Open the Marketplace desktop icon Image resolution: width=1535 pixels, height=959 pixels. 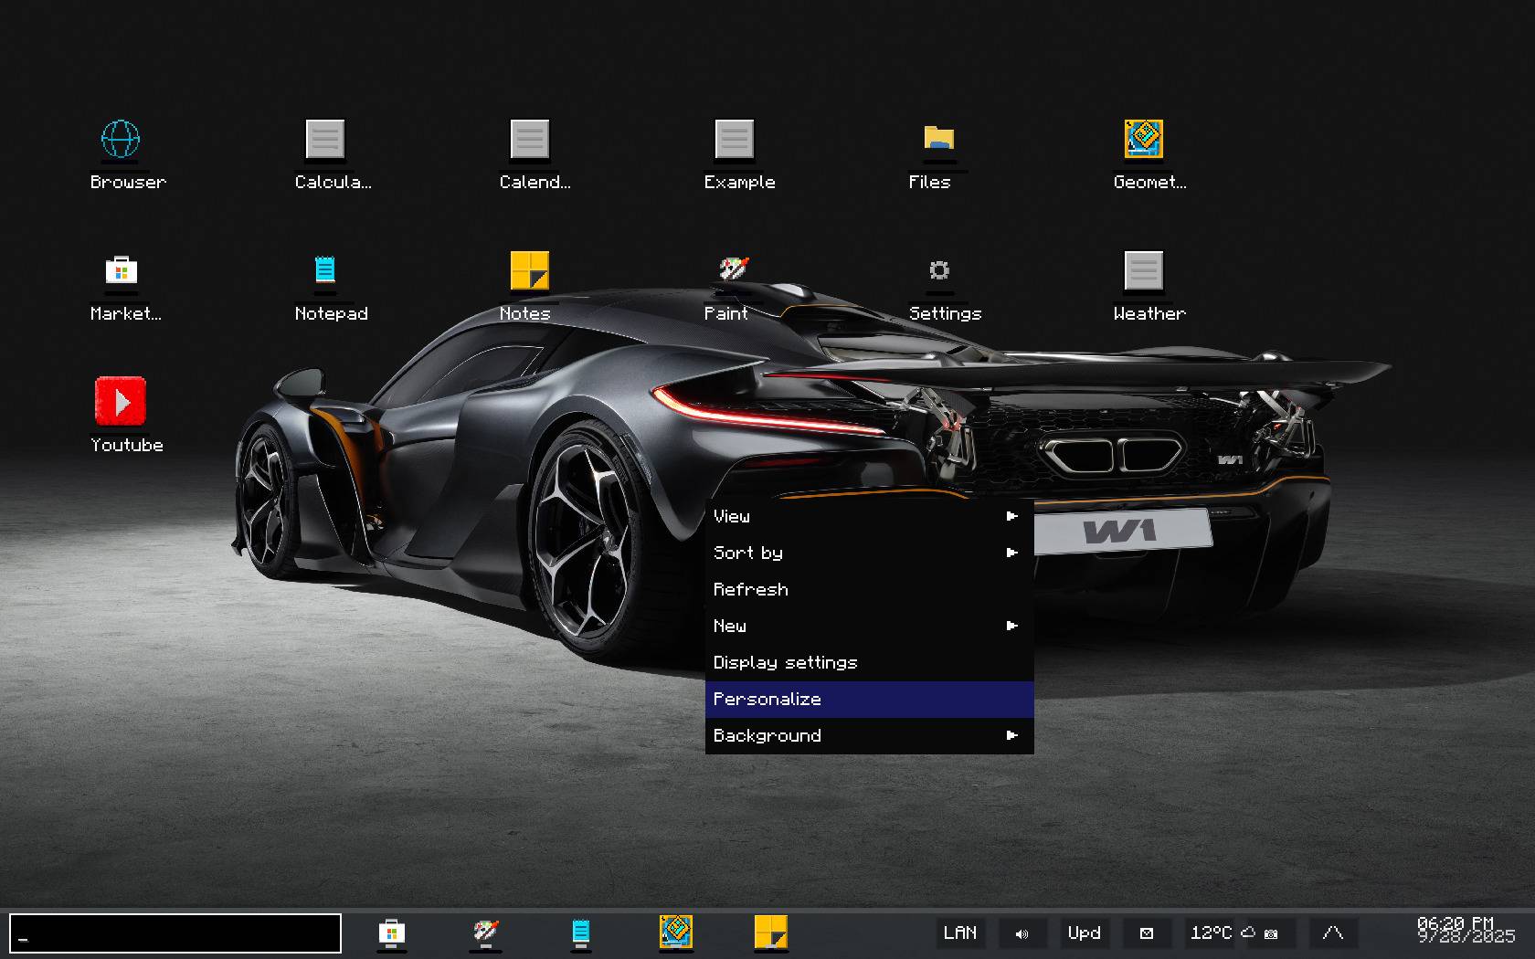point(121,271)
